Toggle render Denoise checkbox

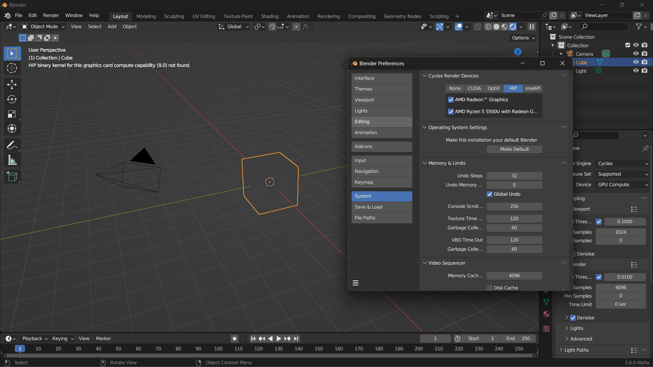click(573, 318)
